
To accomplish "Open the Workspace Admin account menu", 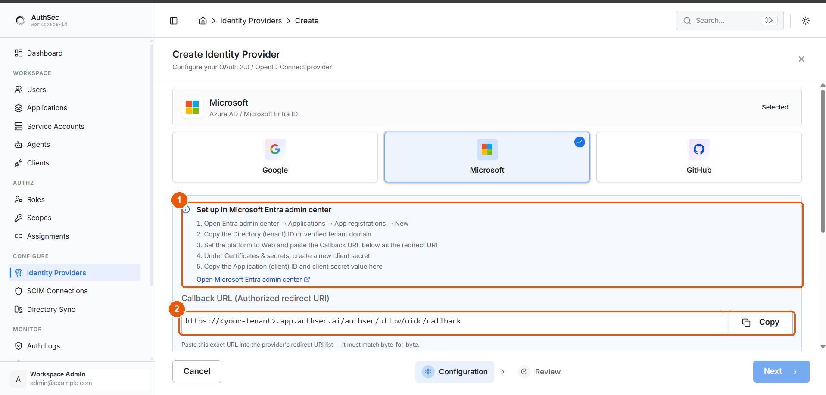I will 79,379.
